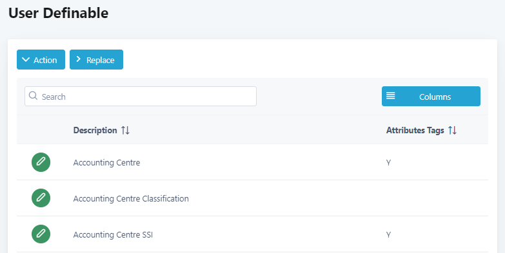Open the Action dropdown menu
The image size is (505, 253).
[x=41, y=59]
